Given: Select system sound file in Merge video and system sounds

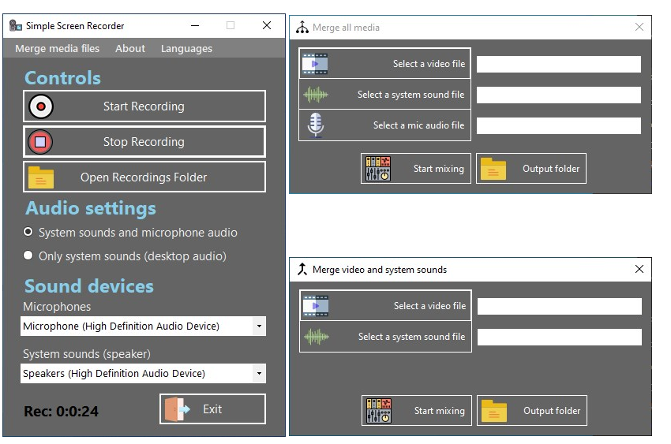Looking at the screenshot, I should pyautogui.click(x=411, y=337).
